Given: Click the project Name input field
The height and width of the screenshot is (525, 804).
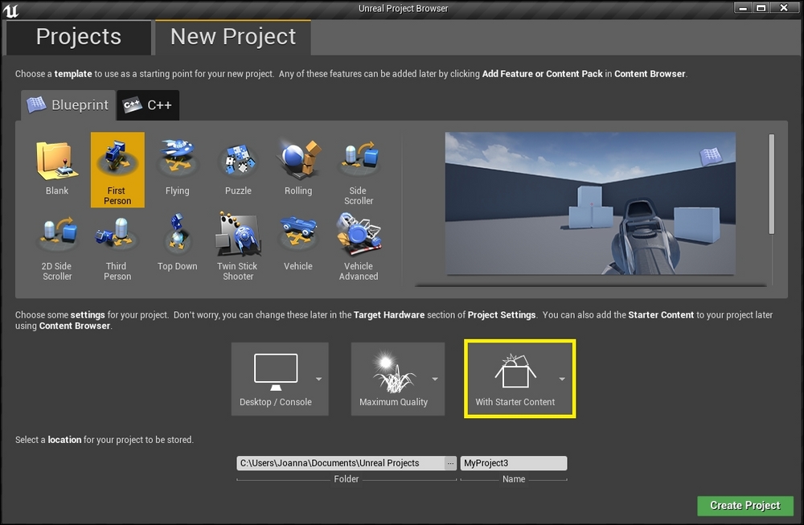Looking at the screenshot, I should [513, 463].
